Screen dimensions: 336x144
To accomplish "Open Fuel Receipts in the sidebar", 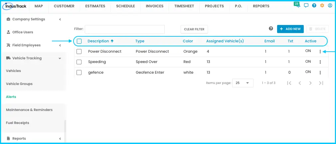I will click(18, 123).
